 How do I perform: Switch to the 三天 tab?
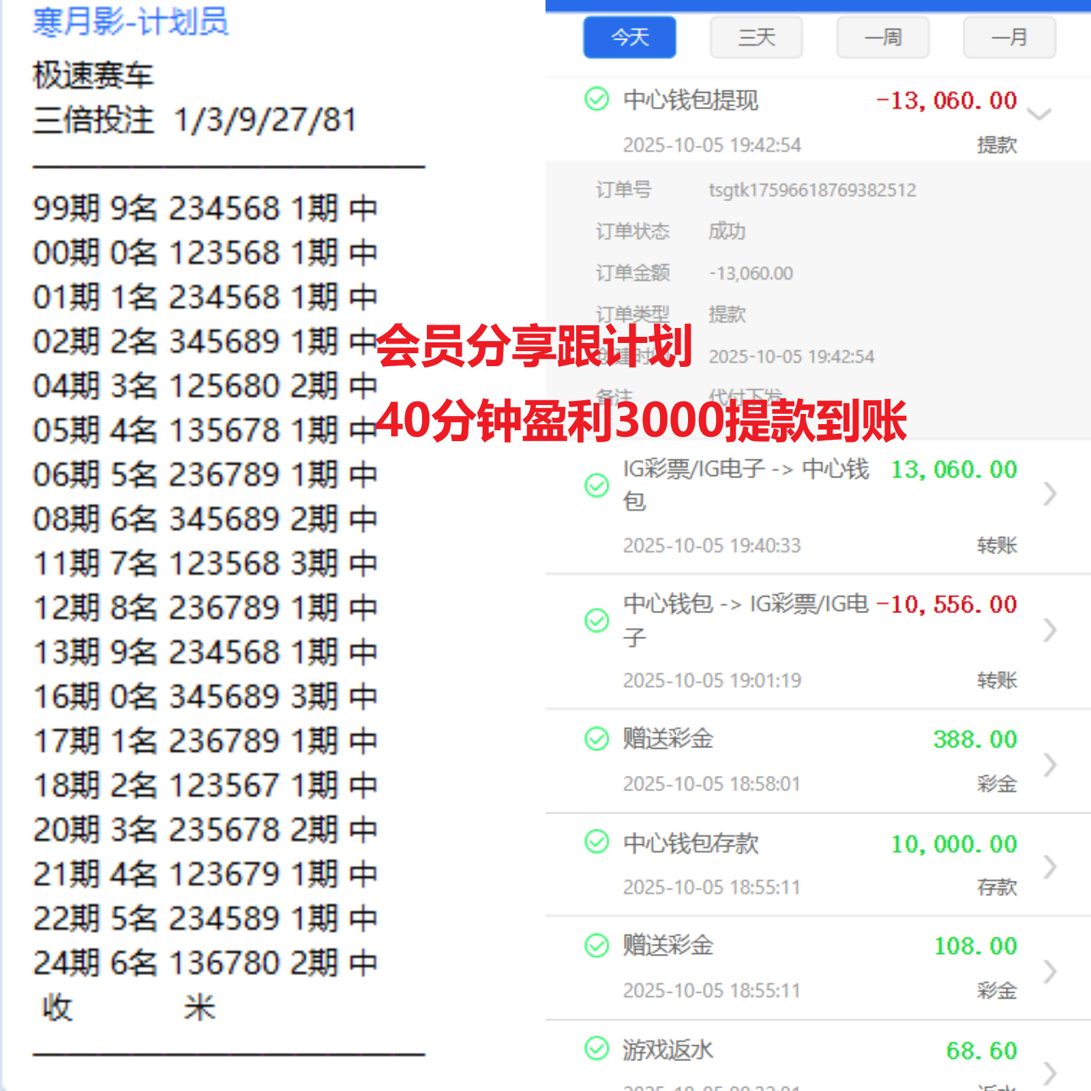[756, 38]
